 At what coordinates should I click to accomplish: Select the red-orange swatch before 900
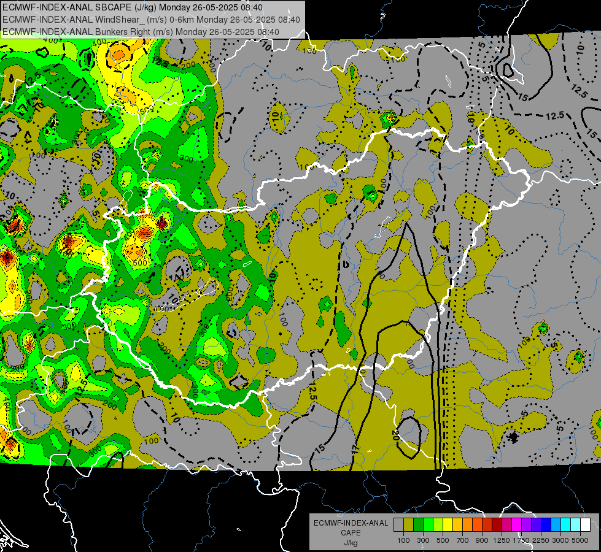click(478, 524)
